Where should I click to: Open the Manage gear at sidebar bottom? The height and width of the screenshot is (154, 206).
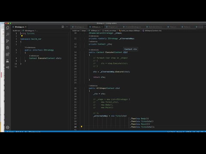tap(8, 127)
